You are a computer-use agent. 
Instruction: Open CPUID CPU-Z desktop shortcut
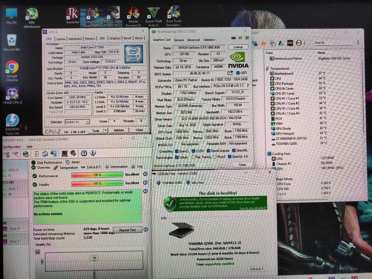12,96
